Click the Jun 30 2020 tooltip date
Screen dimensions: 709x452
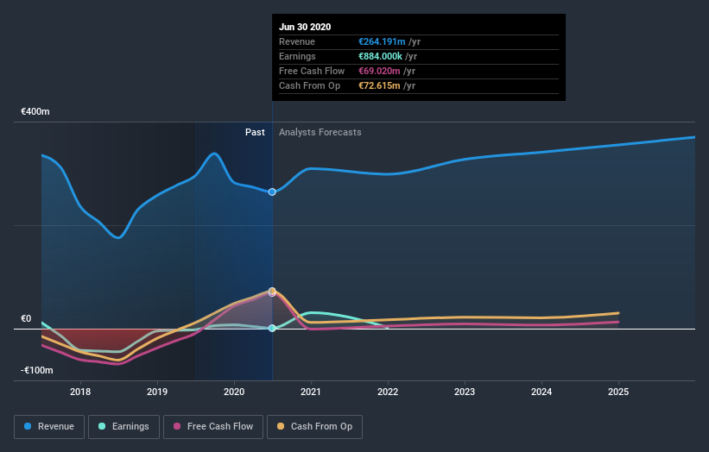(305, 27)
